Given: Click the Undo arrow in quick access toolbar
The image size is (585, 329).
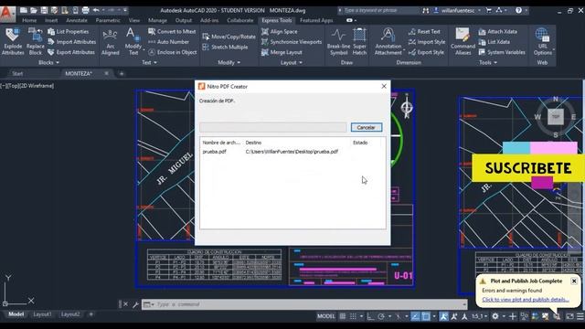Looking at the screenshot, I should pos(96,10).
